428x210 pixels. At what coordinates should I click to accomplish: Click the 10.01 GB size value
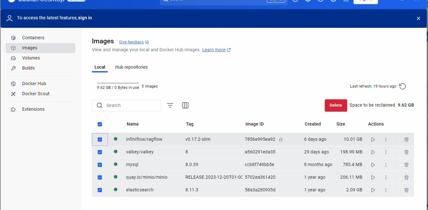pyautogui.click(x=353, y=139)
